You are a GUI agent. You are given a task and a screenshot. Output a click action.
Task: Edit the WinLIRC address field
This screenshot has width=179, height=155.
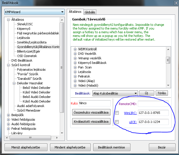pos(153,113)
